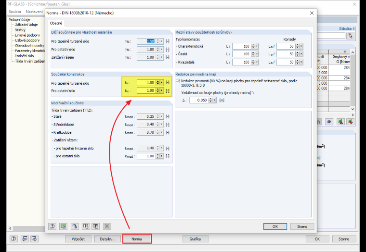This screenshot has width=366, height=252.
Task: Click the kc tepelně tvrzené sklo value field
Action: click(x=146, y=83)
